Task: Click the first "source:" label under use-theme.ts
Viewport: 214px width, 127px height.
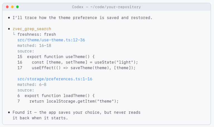Action: point(26,51)
